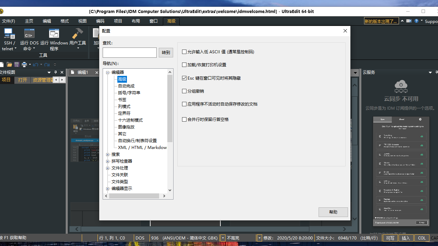Uncheck Esc 键在窗口可见时将其隐藏
Viewport: 438px width, 246px height.
click(184, 78)
